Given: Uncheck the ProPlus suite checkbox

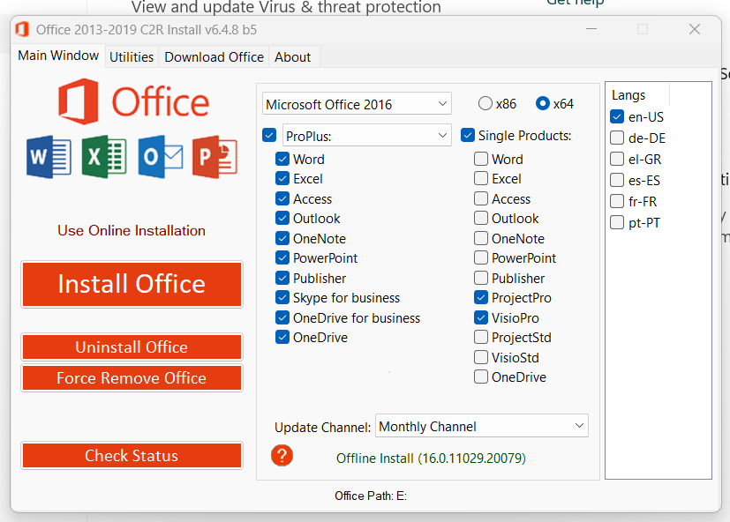Looking at the screenshot, I should pos(269,136).
